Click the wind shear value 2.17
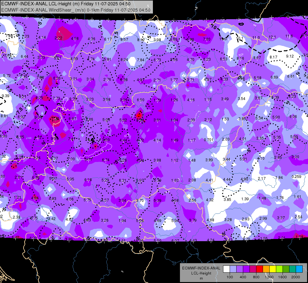Image resolution: width=308 pixels, height=283 pixels. (x=262, y=178)
